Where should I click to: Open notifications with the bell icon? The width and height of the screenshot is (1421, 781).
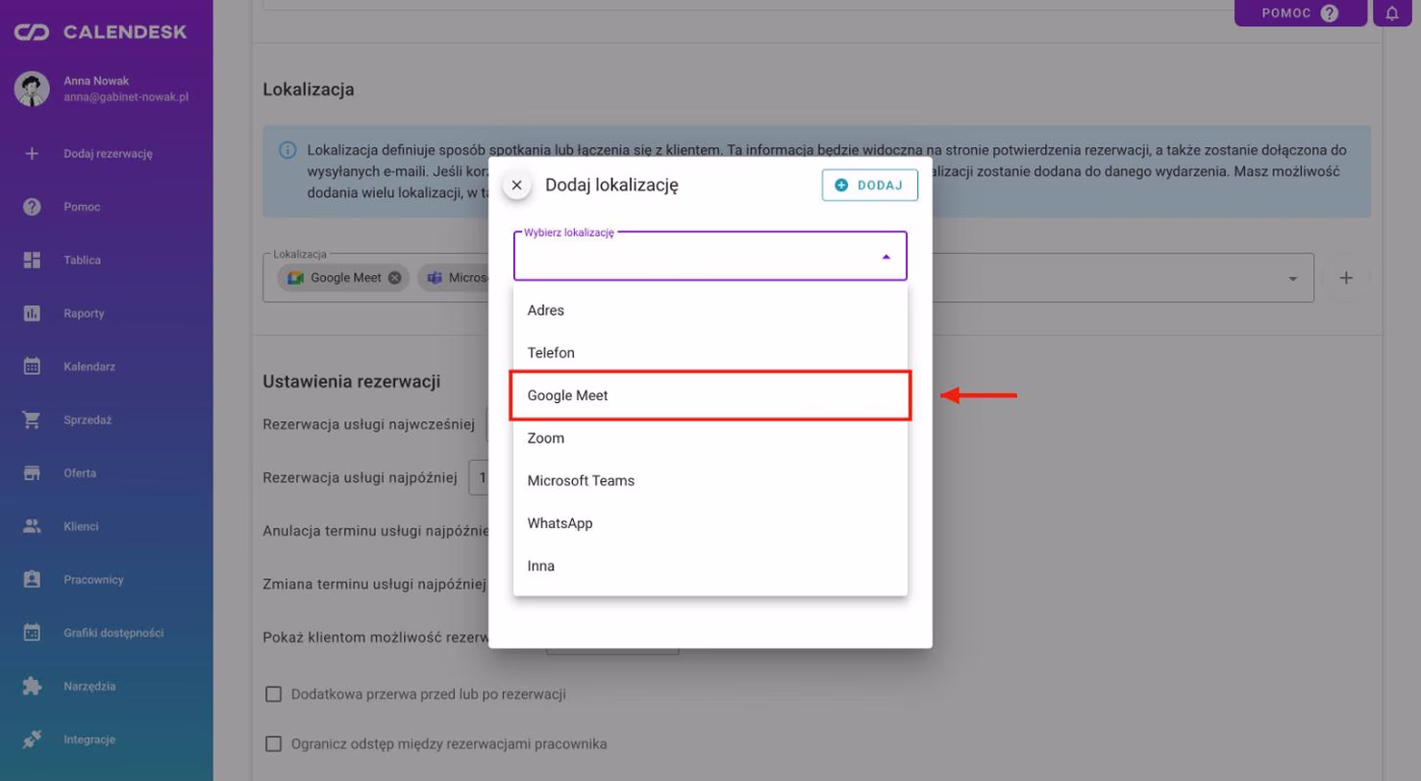pos(1392,13)
